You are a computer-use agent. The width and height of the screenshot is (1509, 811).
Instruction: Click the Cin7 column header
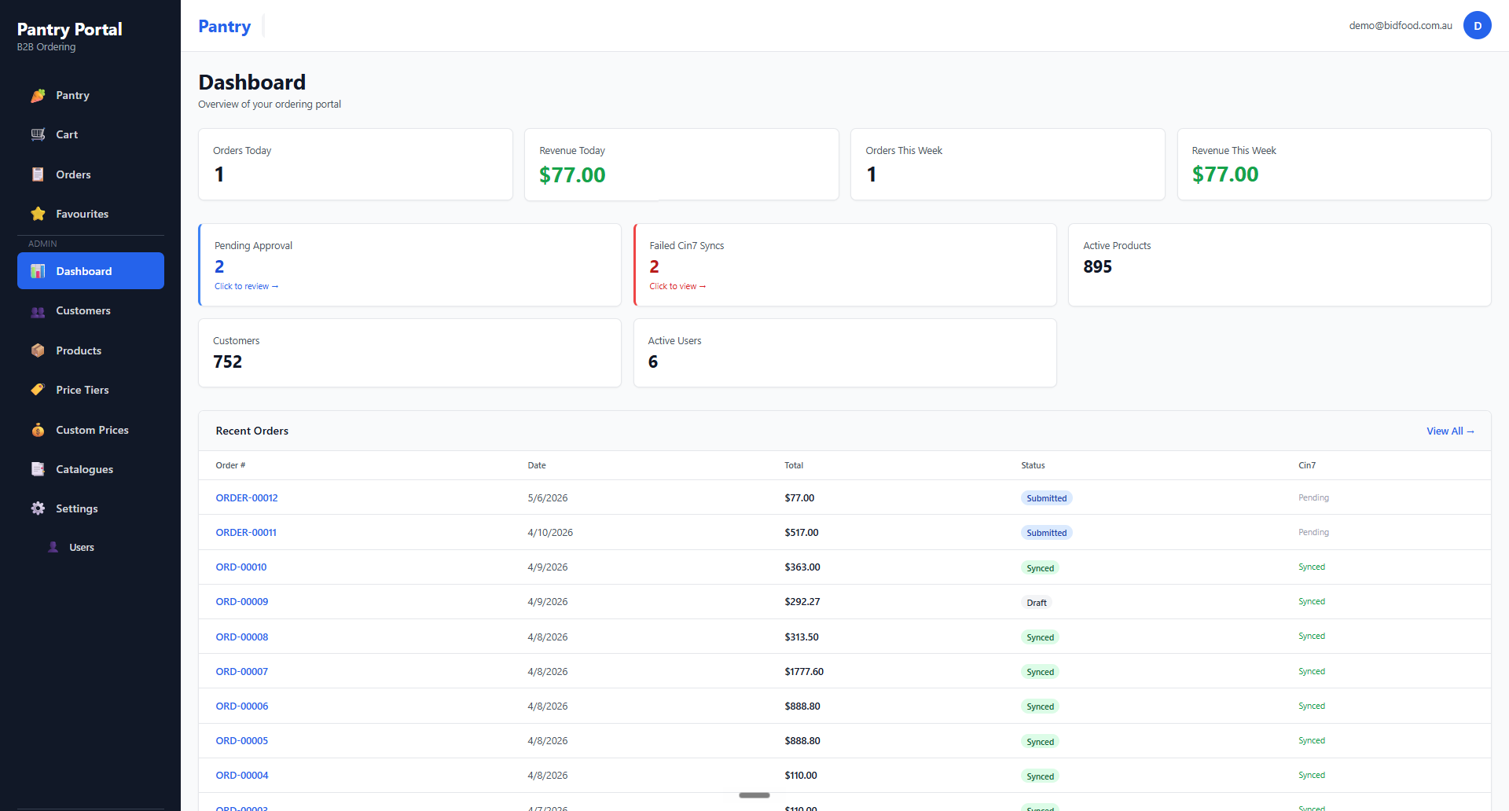(1307, 465)
